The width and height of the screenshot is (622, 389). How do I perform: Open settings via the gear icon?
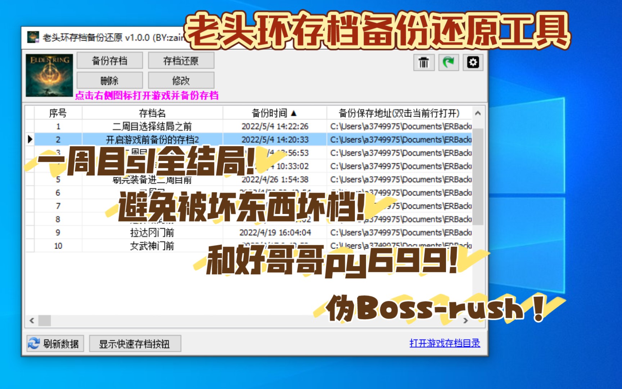[x=473, y=62]
